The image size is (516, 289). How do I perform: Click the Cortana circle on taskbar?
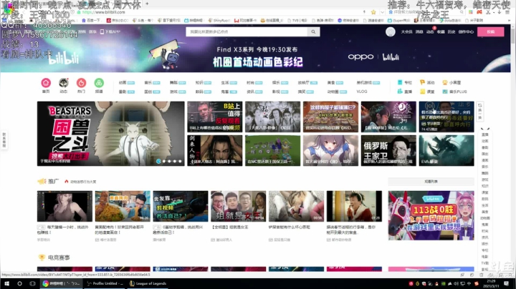click(19, 283)
